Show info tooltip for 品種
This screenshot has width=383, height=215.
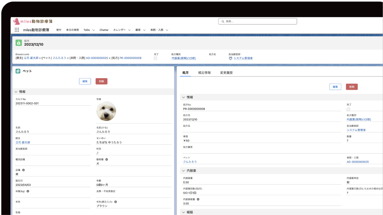[23, 170]
